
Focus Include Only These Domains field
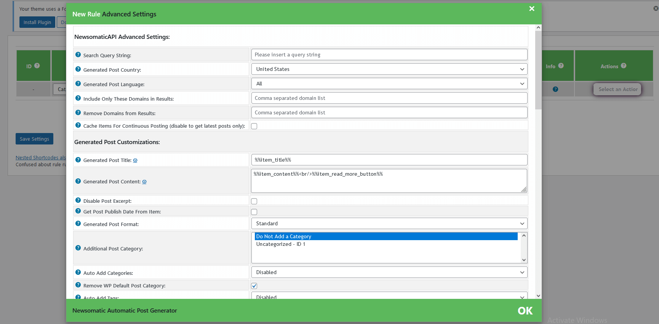click(389, 98)
